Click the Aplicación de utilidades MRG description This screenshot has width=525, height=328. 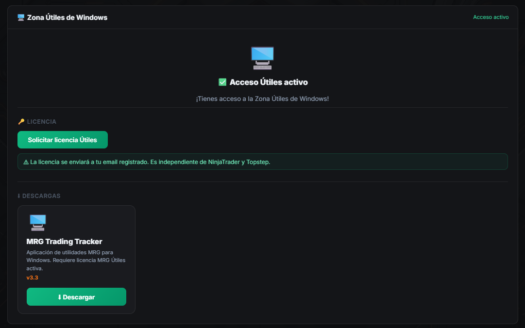pos(76,260)
